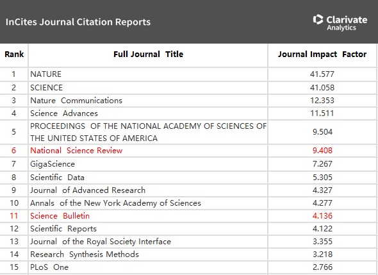Click rank number 1 cell
Screen dimensions: 378x275
pos(13,74)
